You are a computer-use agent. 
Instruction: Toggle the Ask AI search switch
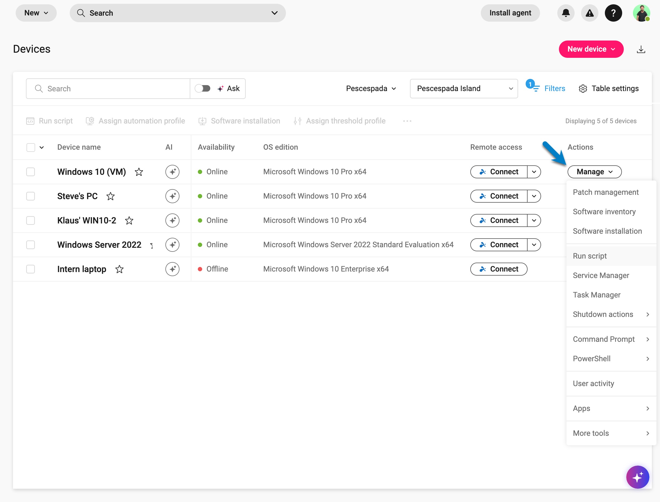click(x=203, y=89)
